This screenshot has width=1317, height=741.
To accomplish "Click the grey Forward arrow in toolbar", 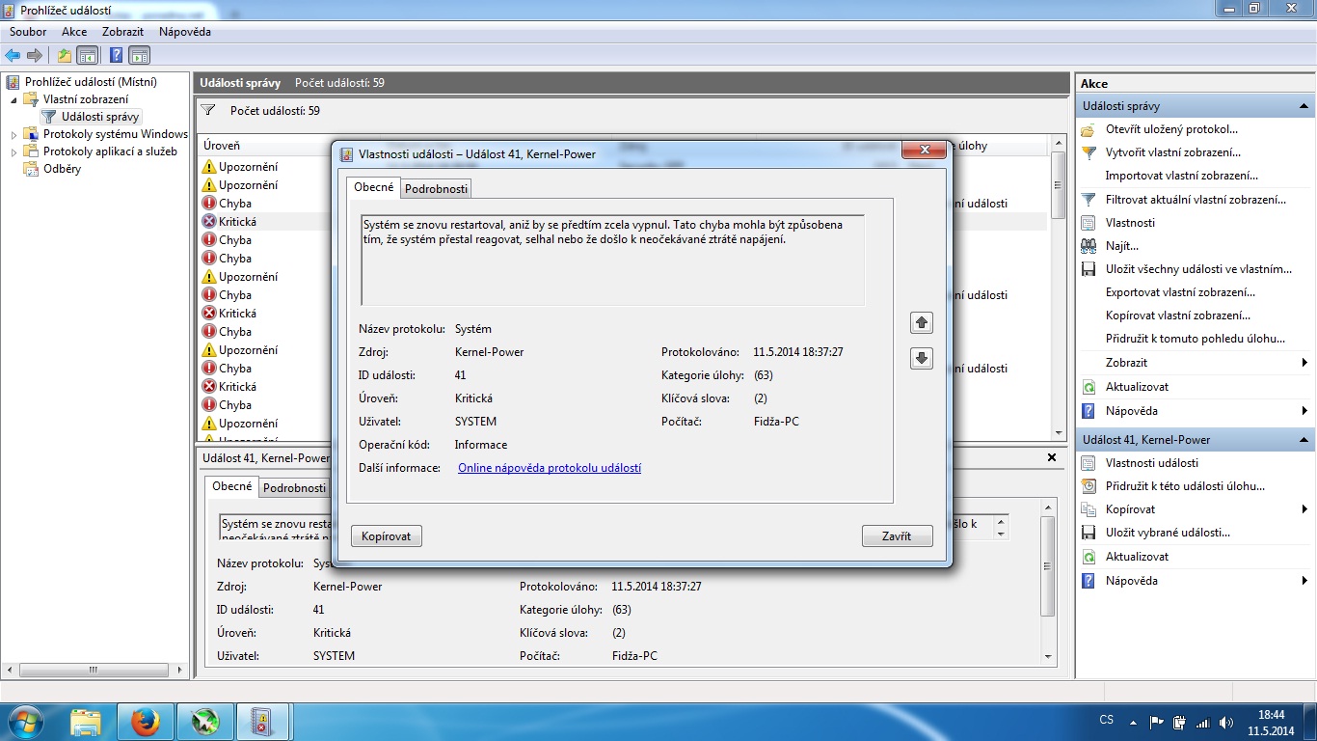I will [35, 55].
